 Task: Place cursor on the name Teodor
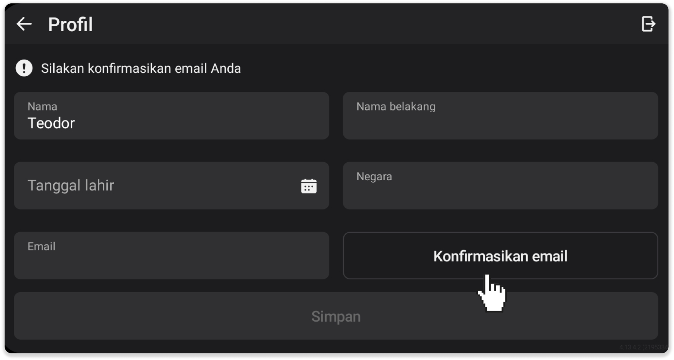(x=51, y=123)
